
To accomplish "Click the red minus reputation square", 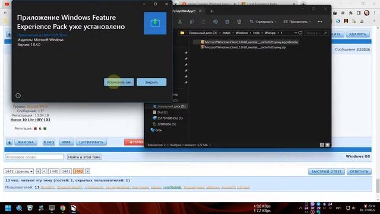I will pyautogui.click(x=36, y=128).
